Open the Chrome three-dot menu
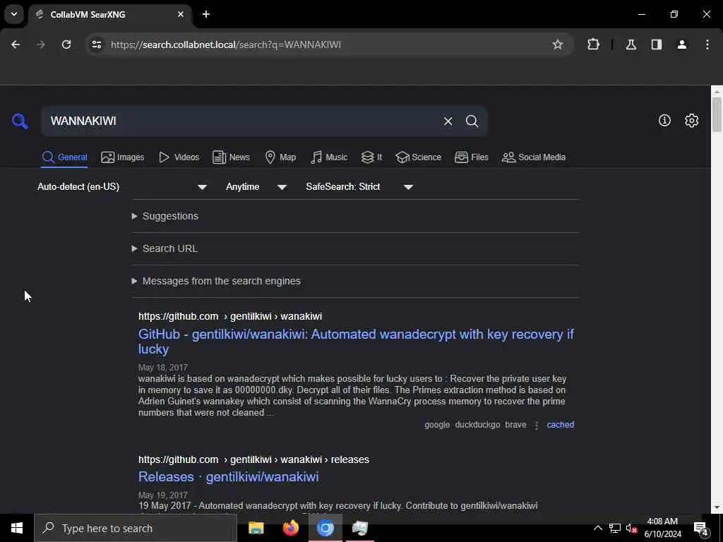This screenshot has height=542, width=723. point(707,44)
